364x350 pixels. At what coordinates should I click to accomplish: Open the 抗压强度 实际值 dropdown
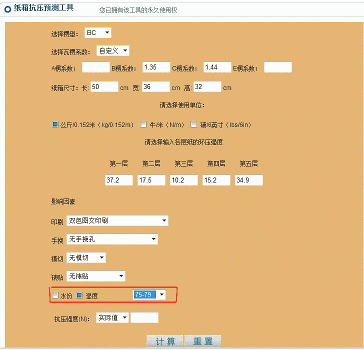tap(112, 317)
